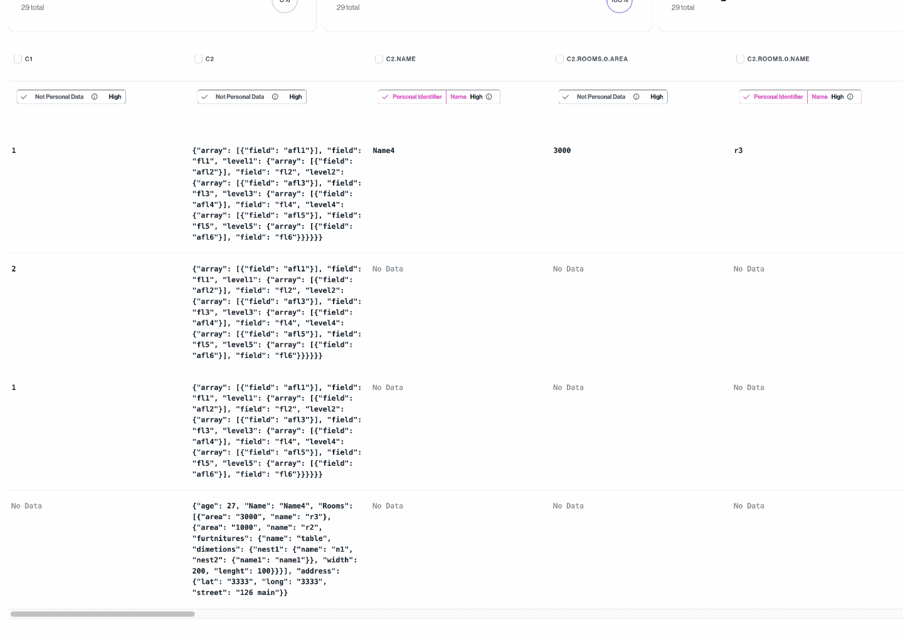Click the C2 column header label
Viewport: 903px width, 642px height.
pos(210,59)
